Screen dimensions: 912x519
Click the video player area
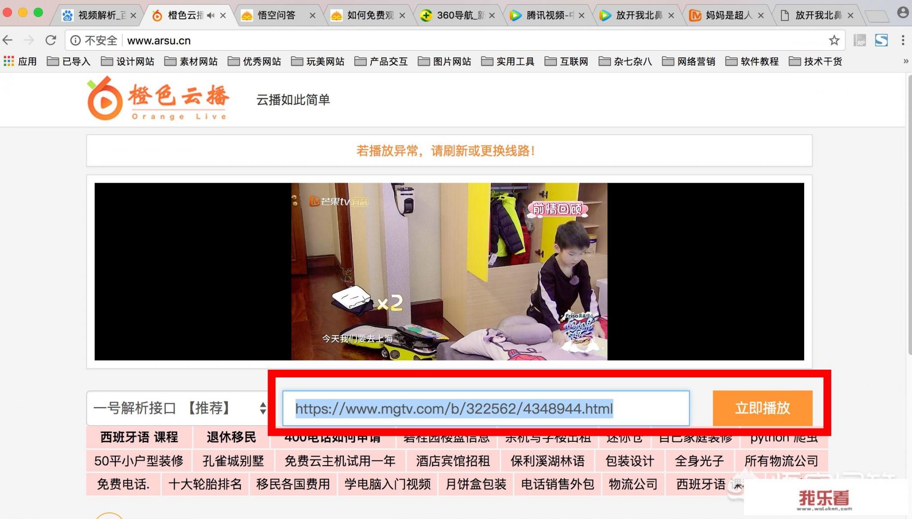(449, 272)
